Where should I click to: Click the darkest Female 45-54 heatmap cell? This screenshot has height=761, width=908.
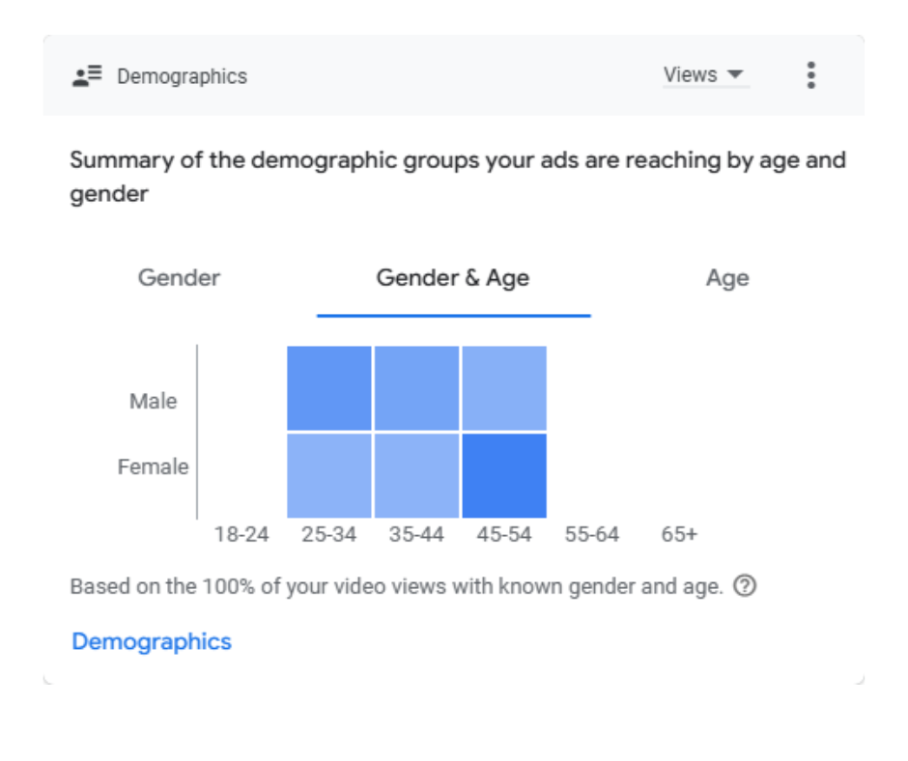504,475
